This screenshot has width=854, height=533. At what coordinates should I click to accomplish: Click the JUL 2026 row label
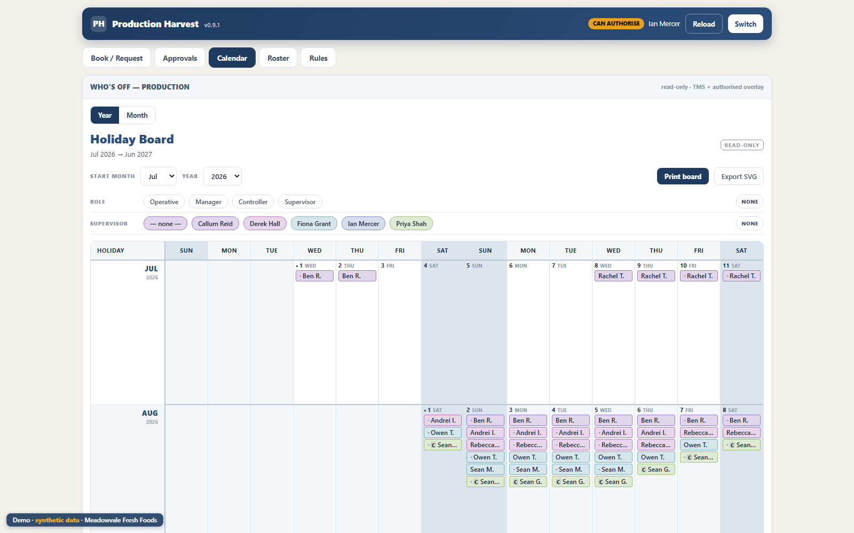[151, 272]
